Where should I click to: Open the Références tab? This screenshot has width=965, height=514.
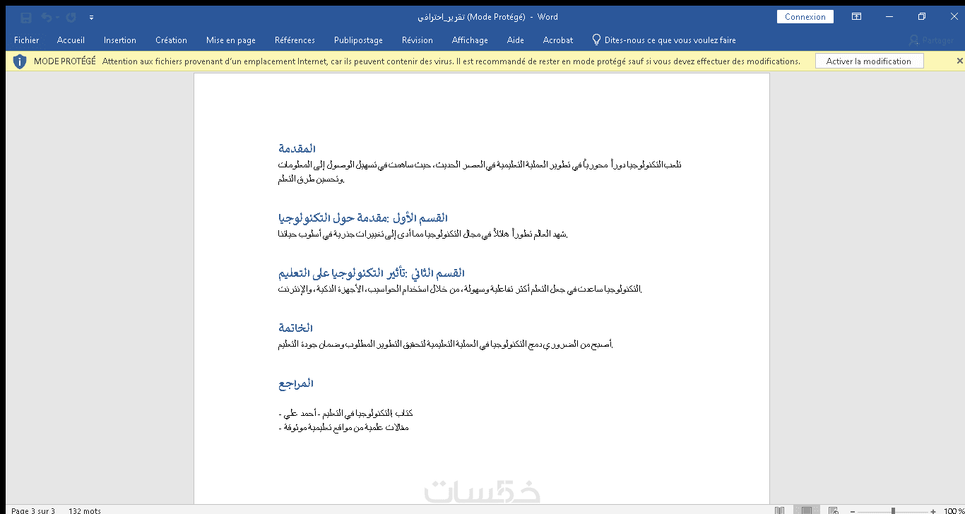pyautogui.click(x=295, y=40)
